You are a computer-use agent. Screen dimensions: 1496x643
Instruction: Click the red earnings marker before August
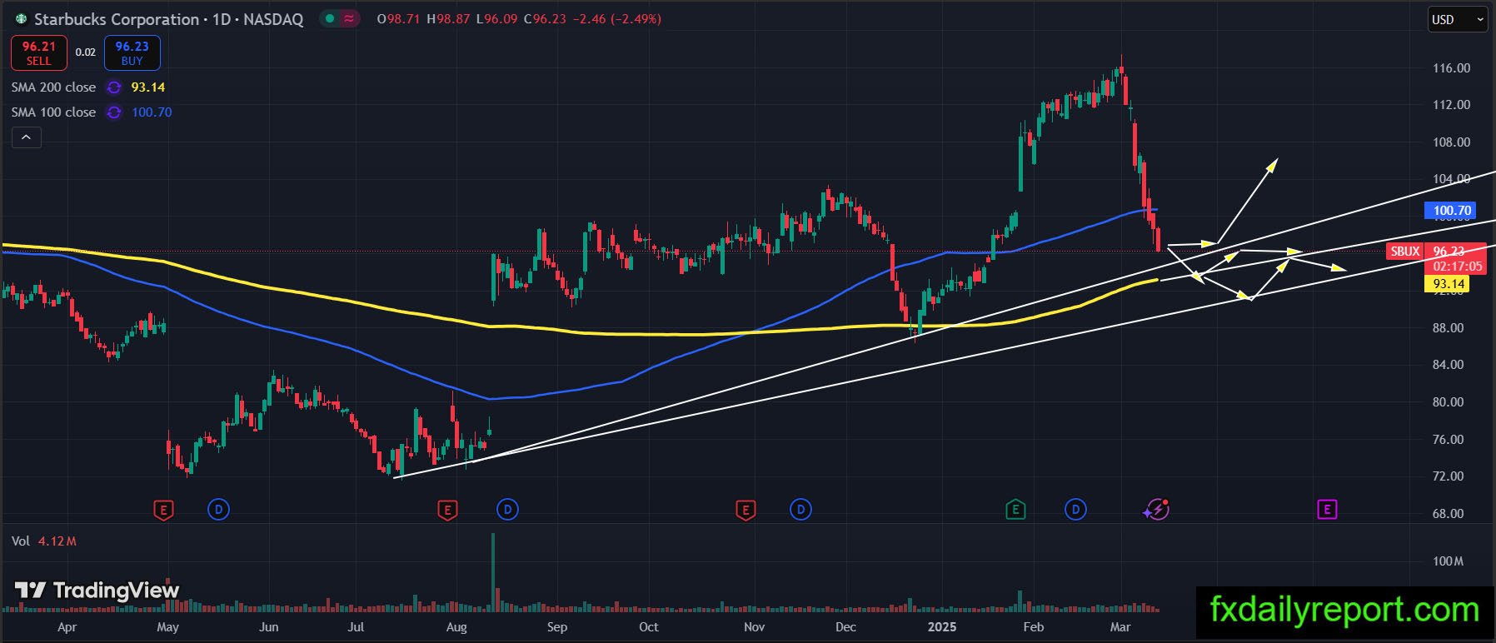447,510
